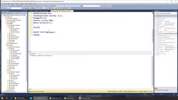Expand the EXERCISE_DATES database node

[x=6, y=44]
